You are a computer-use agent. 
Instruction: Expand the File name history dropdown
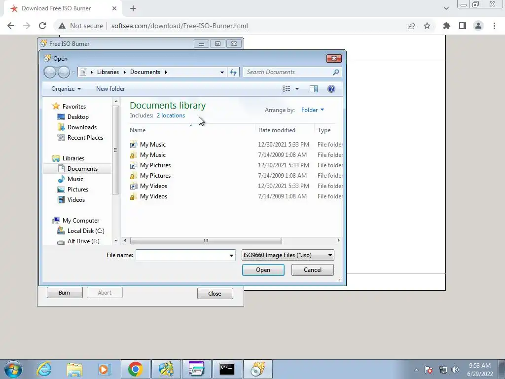click(x=231, y=255)
